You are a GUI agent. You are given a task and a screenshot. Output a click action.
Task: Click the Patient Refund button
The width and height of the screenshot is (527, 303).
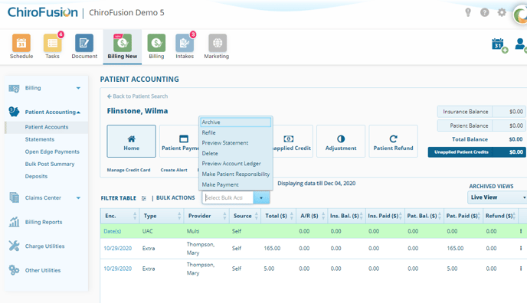(393, 142)
